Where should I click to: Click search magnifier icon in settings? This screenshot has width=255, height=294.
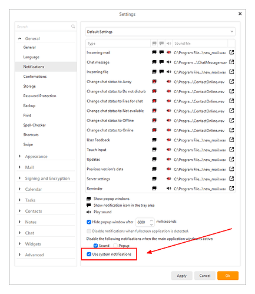coord(73,27)
